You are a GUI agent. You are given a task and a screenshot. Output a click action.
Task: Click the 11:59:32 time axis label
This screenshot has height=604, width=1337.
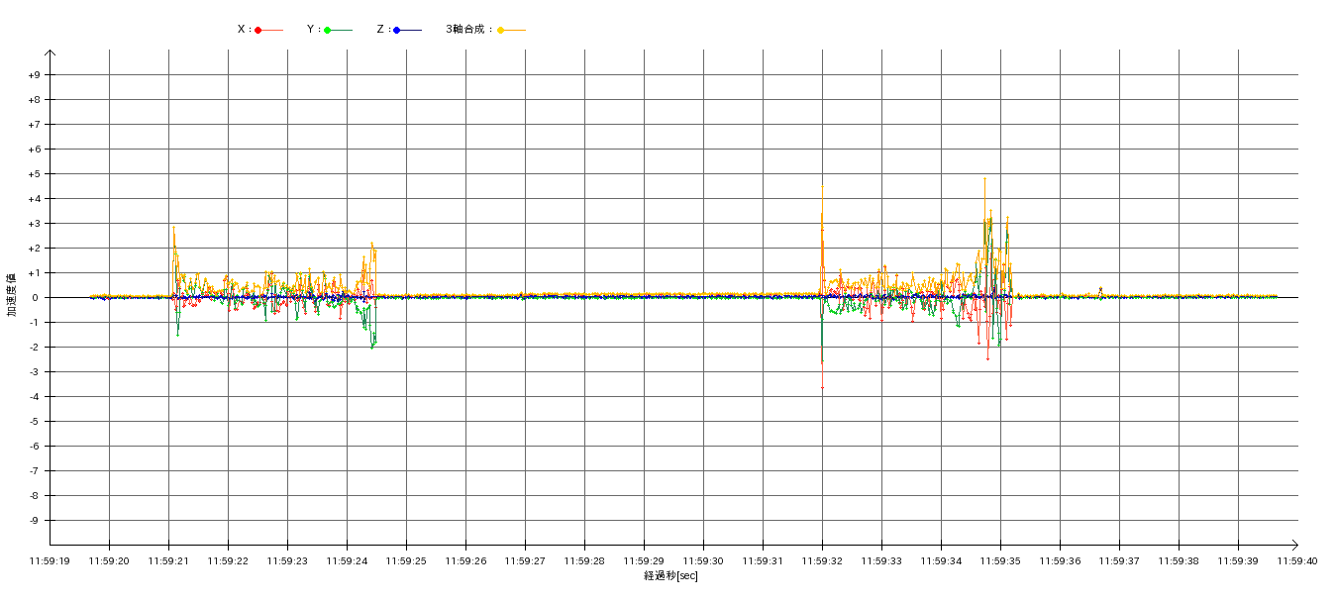point(822,560)
